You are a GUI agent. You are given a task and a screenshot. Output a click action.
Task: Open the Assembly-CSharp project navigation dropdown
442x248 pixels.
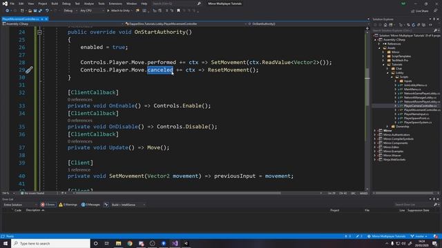tap(62, 24)
